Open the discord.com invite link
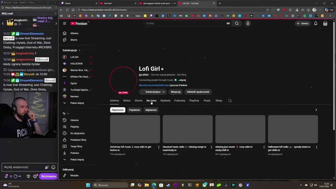Image resolution: width=336 pixels, height=189 pixels. coord(154,85)
